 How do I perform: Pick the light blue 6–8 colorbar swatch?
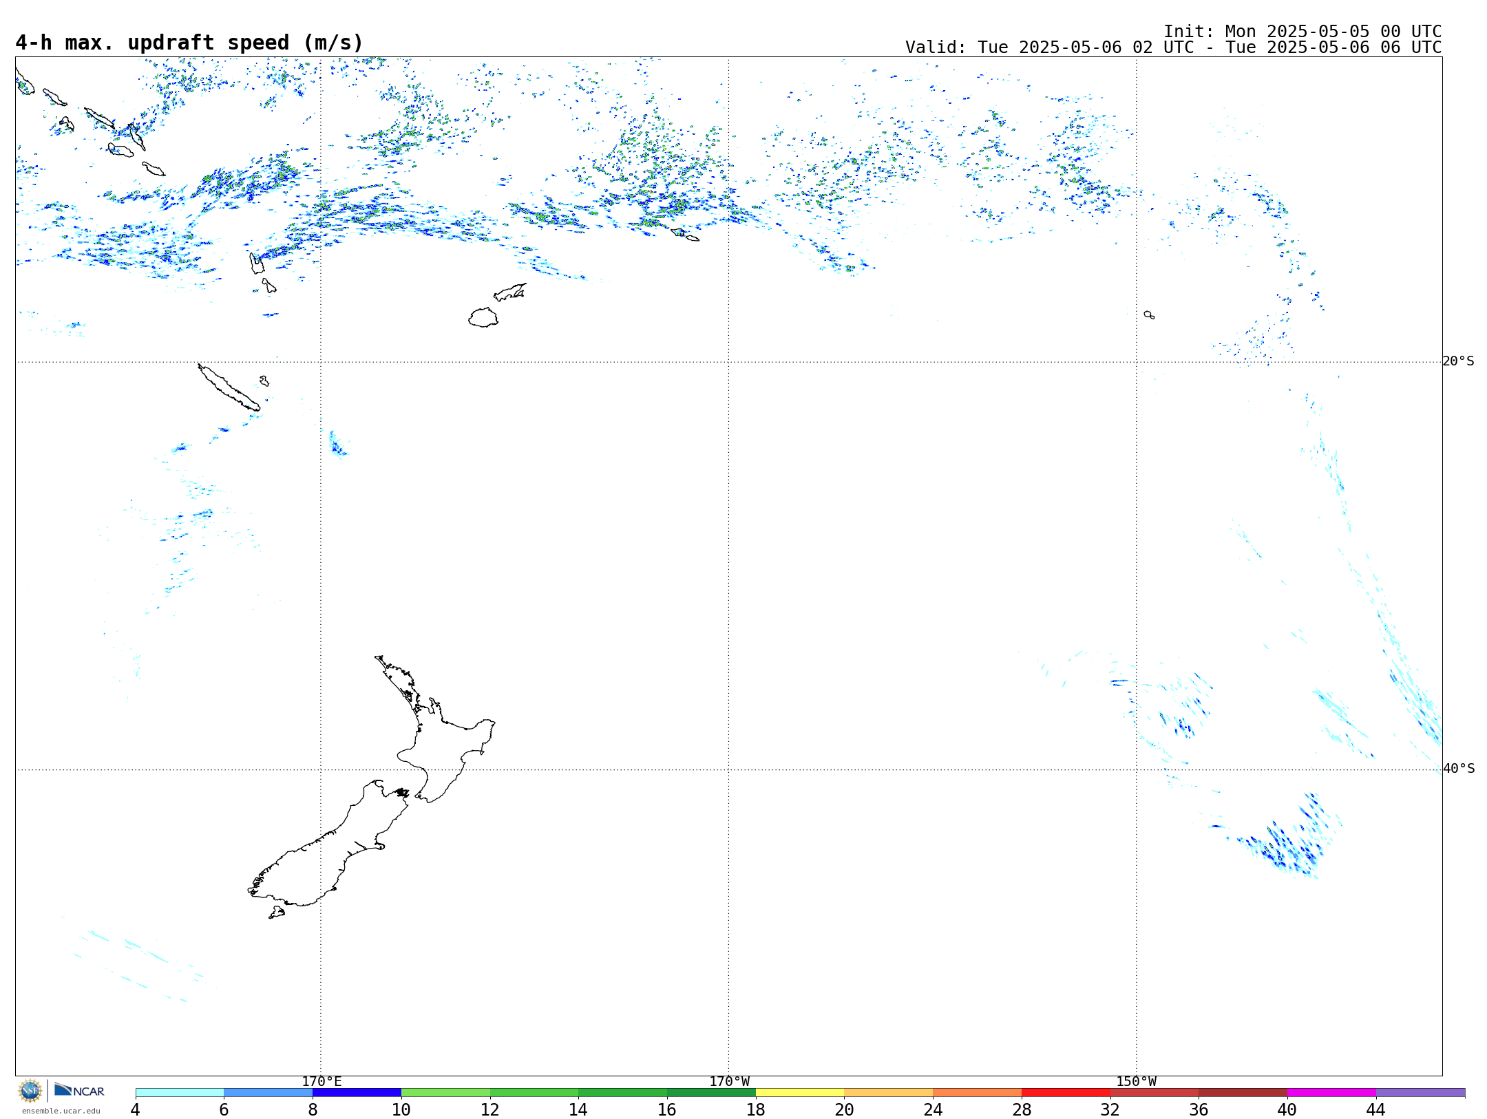click(x=268, y=1092)
